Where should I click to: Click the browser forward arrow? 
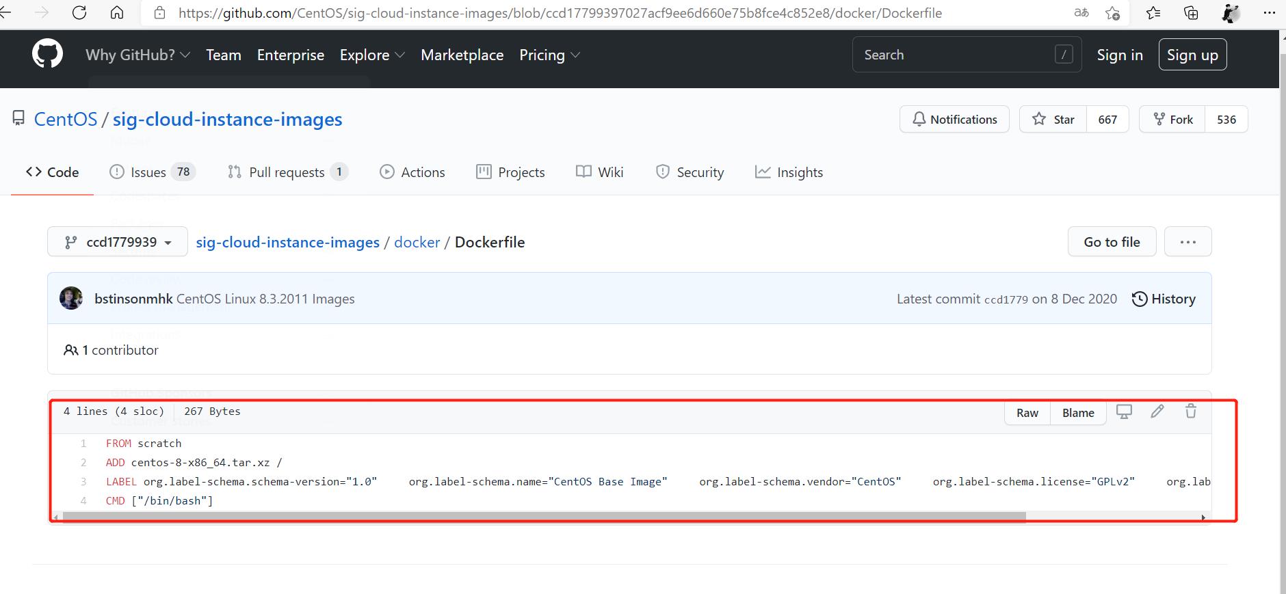coord(41,12)
